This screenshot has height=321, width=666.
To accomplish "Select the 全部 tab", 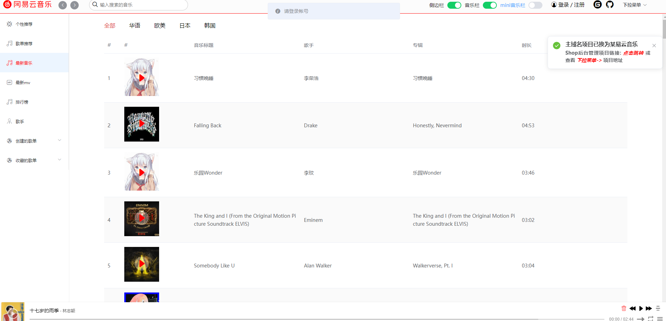I will point(110,25).
